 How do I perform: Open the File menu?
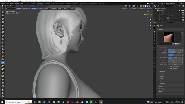[x=4, y=3]
